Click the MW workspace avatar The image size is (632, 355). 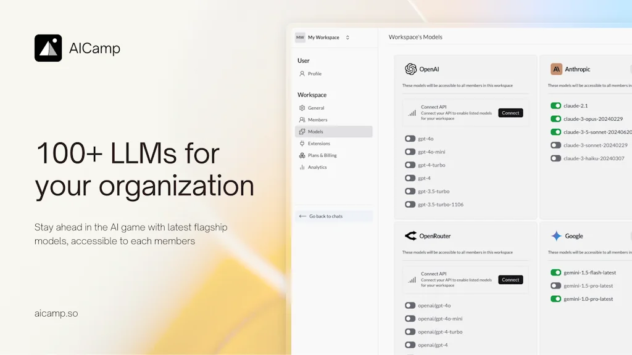coord(300,38)
